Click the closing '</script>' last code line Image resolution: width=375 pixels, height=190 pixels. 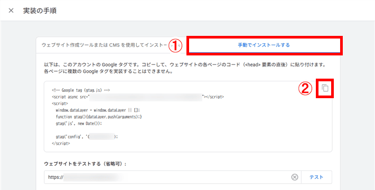(61, 144)
